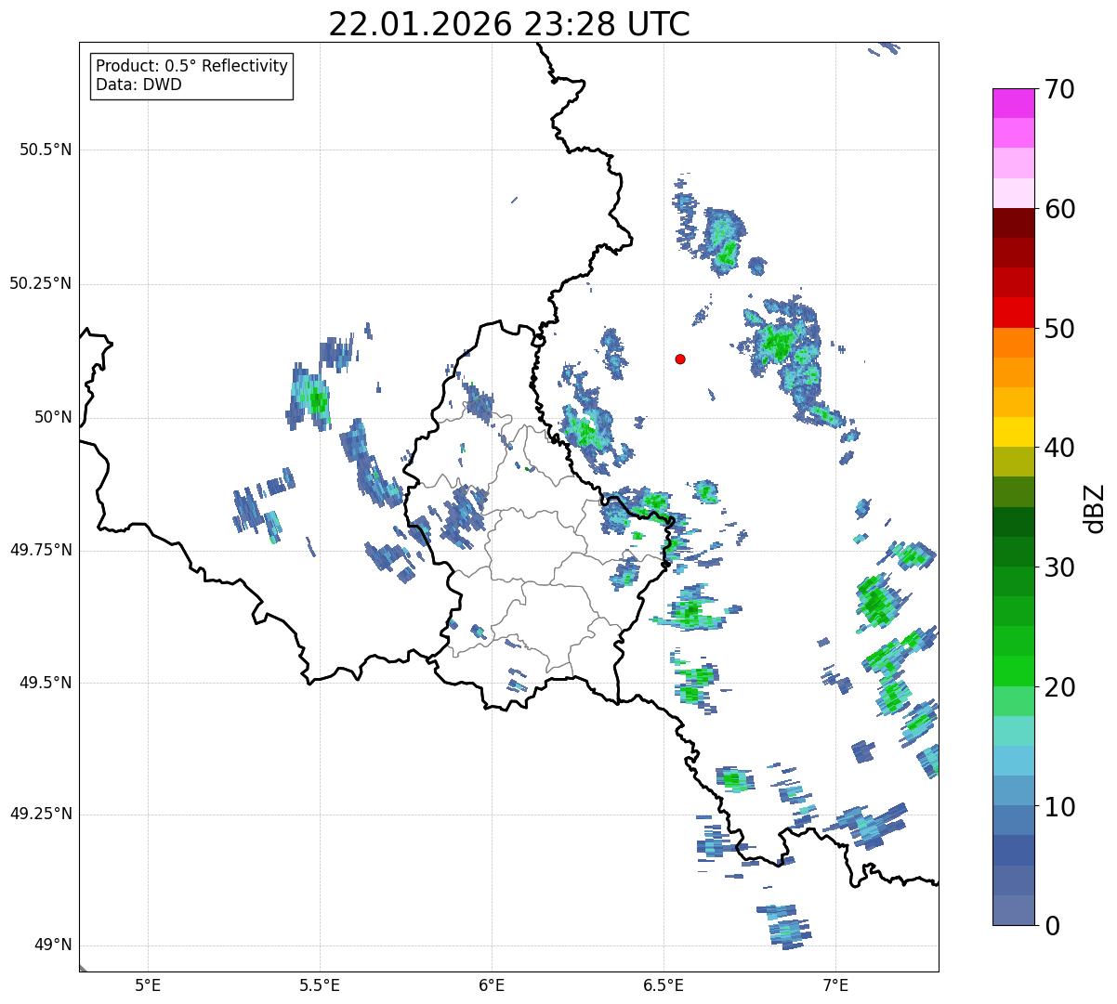Click the colorbar tick value 10
The image size is (1117, 1004).
tap(1060, 806)
